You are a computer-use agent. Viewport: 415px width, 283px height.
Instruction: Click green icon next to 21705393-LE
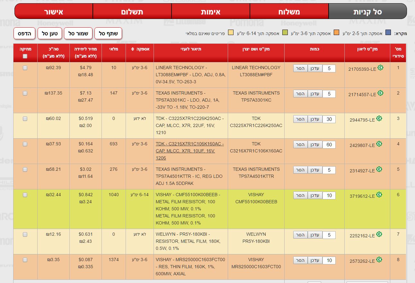click(x=380, y=68)
